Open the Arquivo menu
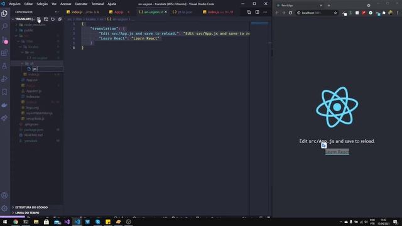This screenshot has width=402, height=226. [14, 4]
